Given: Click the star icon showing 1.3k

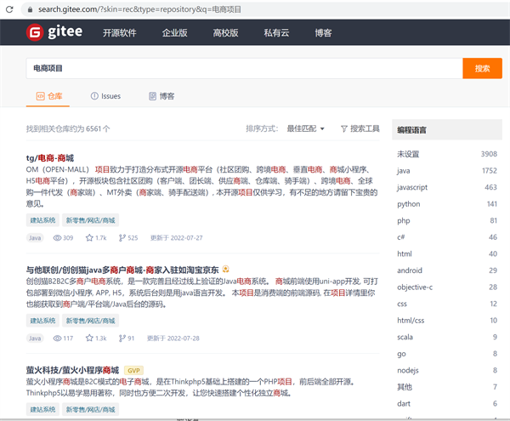Looking at the screenshot, I should coord(89,338).
